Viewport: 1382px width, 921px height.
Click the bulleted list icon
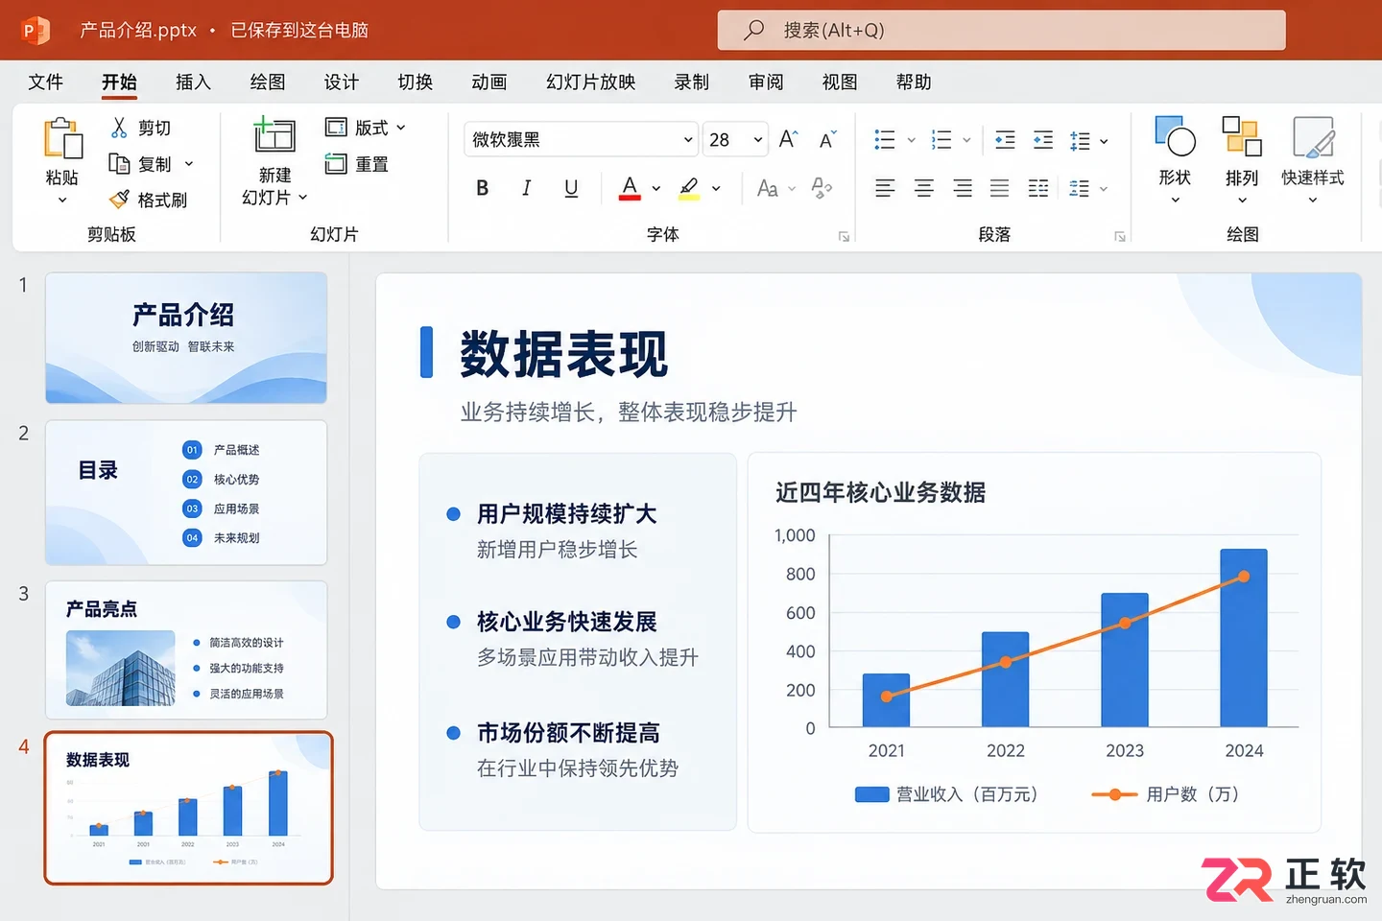coord(885,140)
